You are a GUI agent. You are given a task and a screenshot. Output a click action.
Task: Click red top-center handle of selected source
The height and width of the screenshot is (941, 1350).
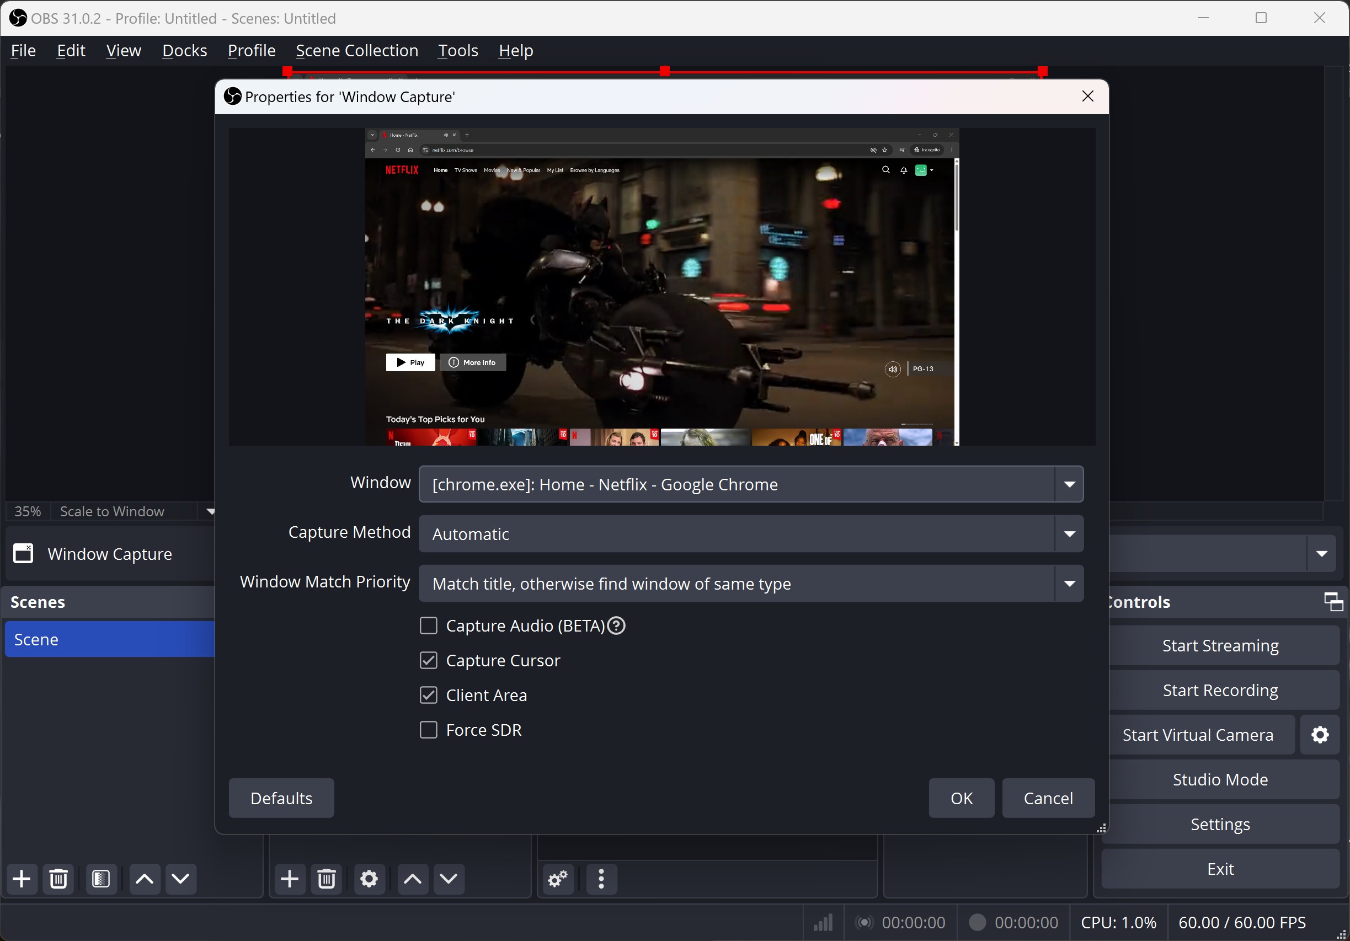664,71
